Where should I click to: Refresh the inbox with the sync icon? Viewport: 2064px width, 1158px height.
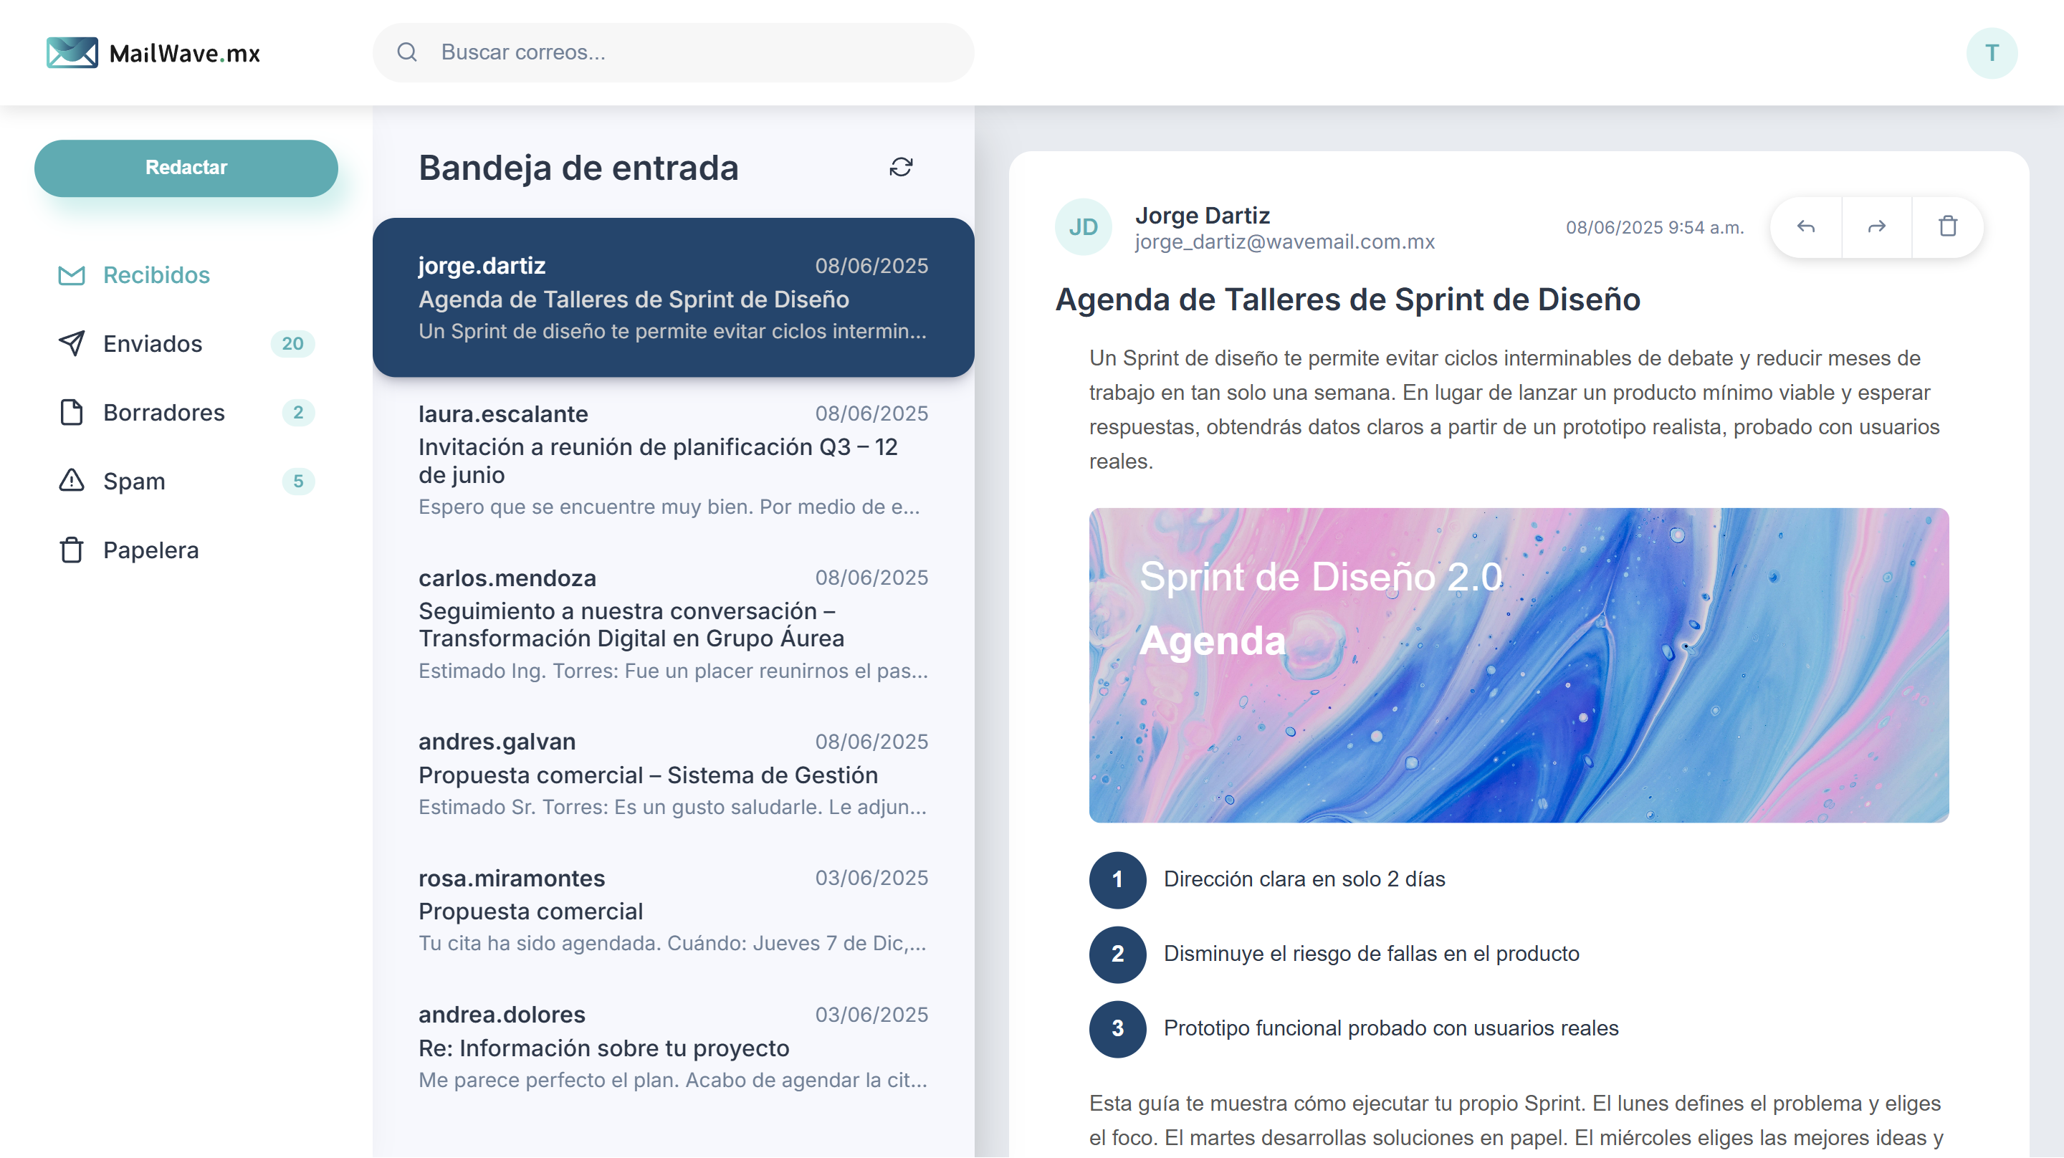(x=901, y=168)
